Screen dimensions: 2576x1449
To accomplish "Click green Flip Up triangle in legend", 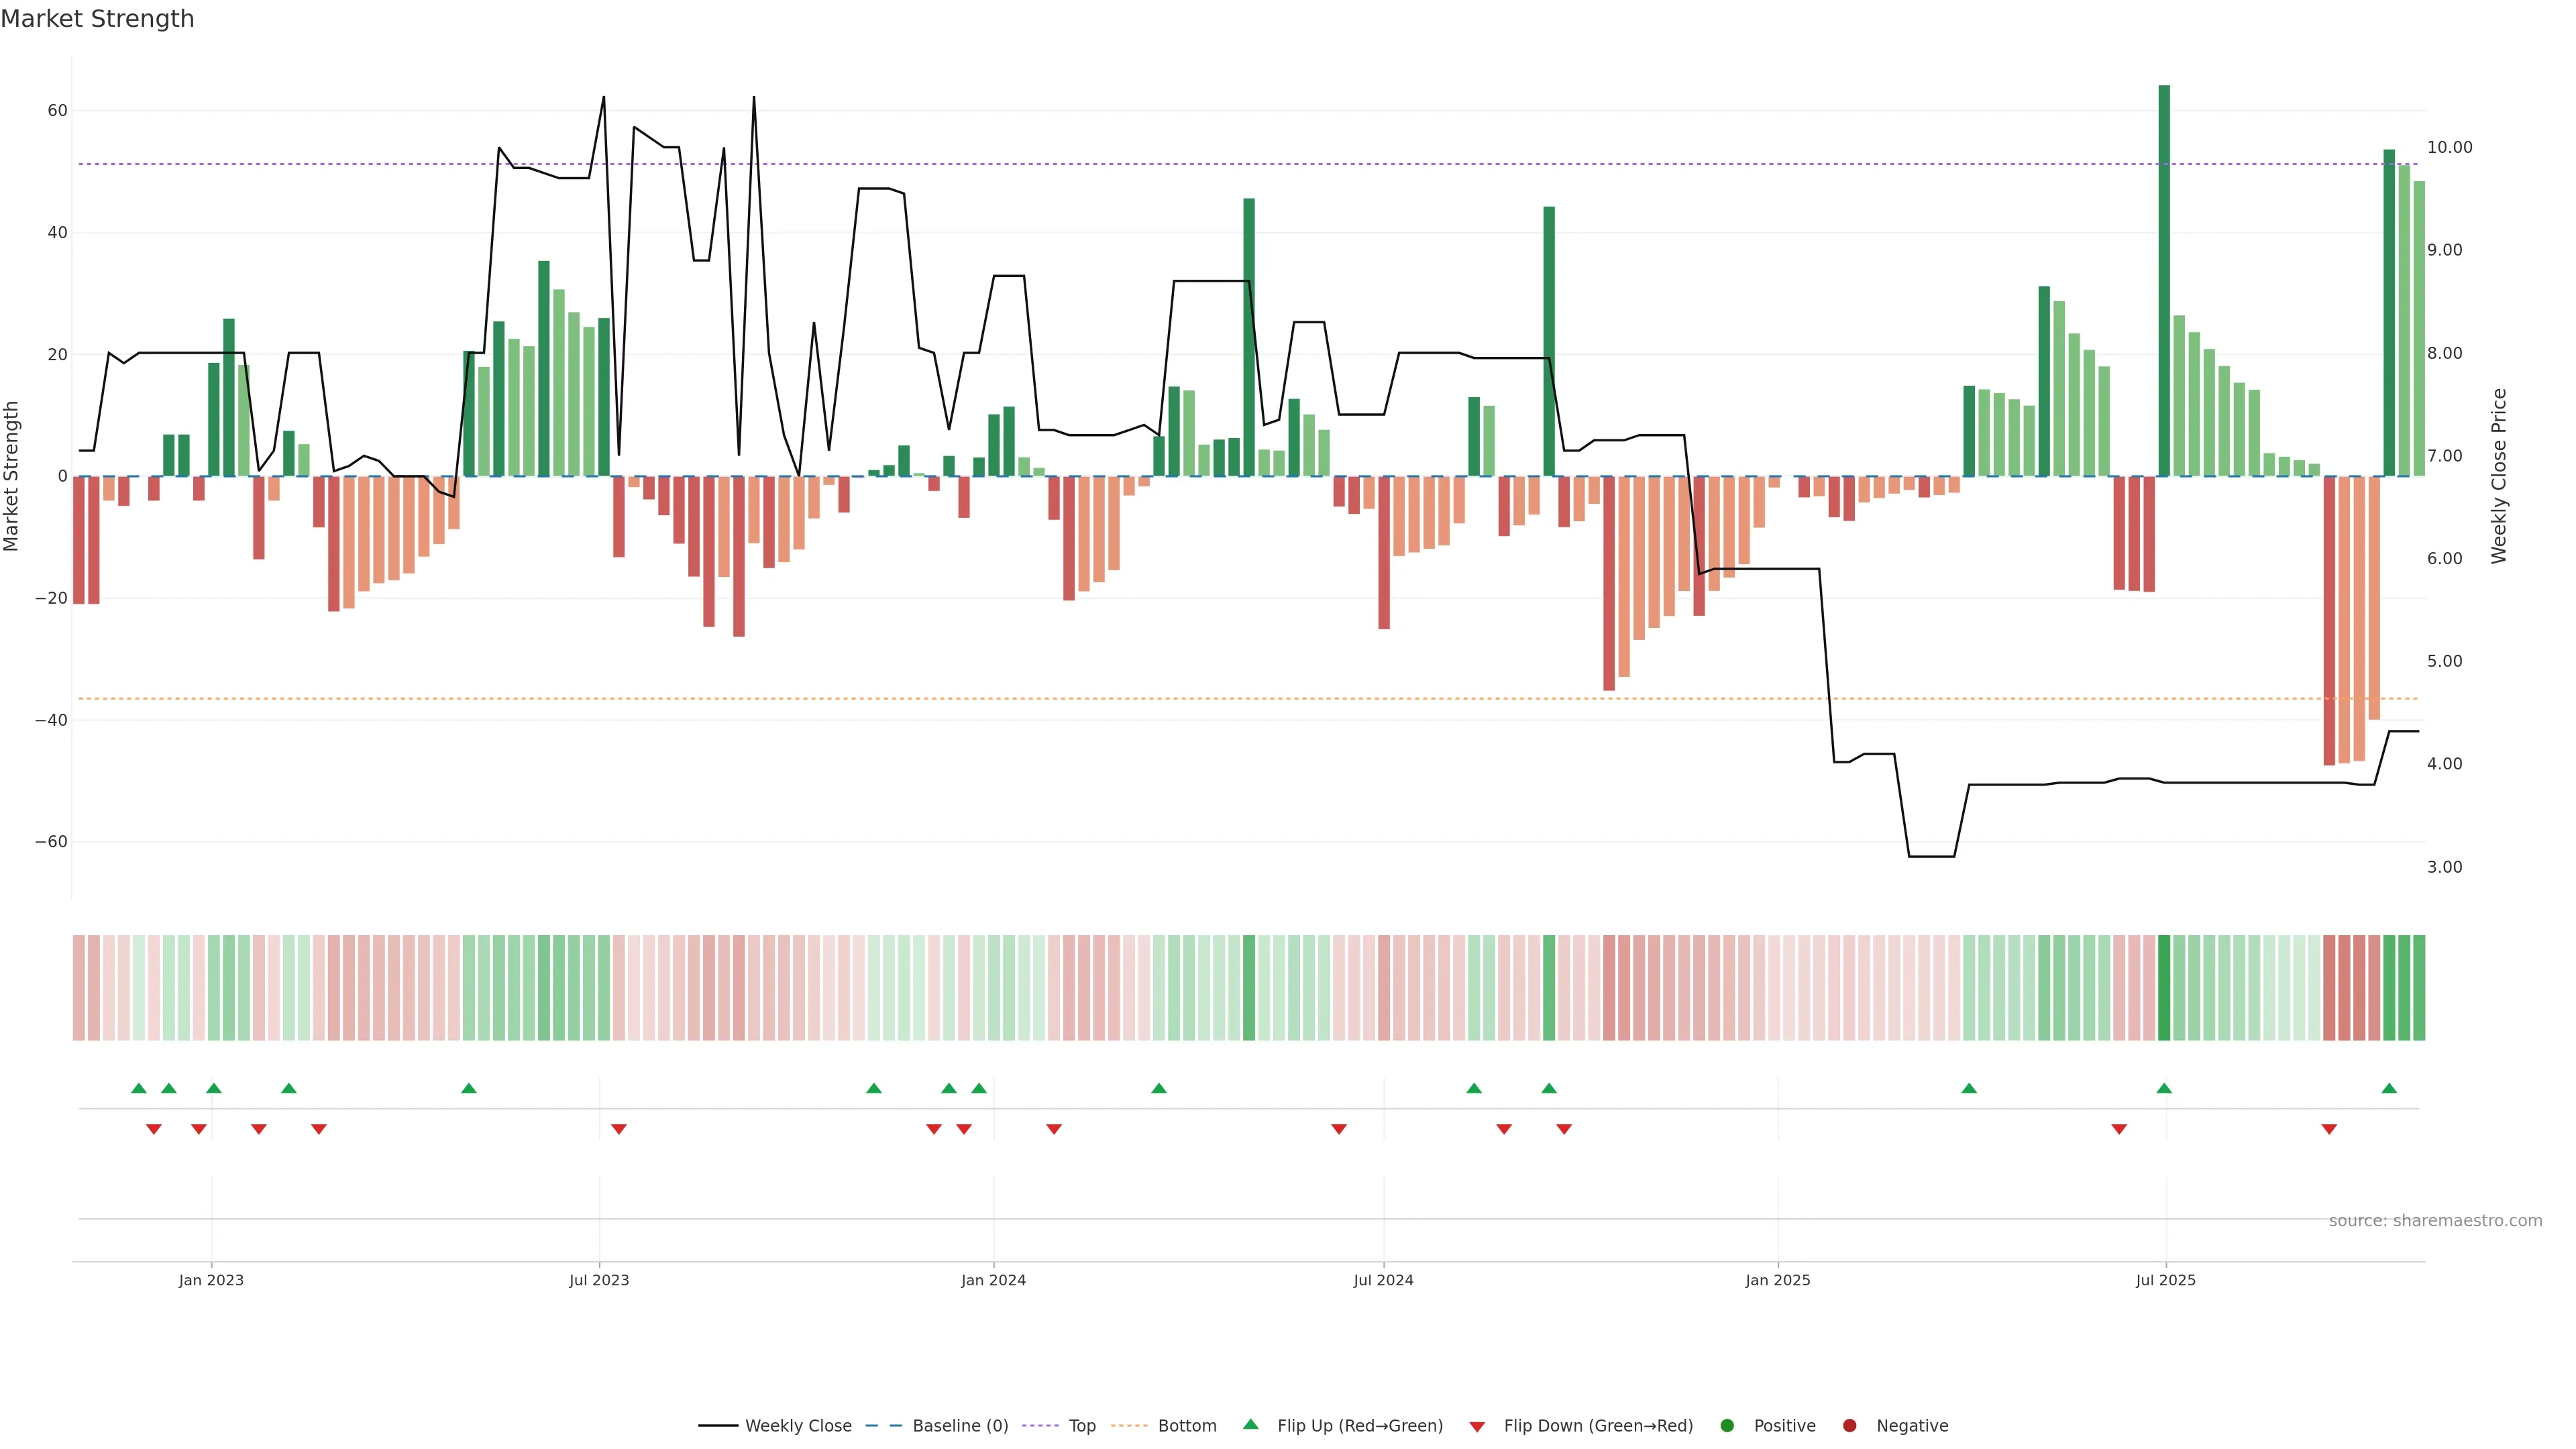I will [x=1250, y=1424].
